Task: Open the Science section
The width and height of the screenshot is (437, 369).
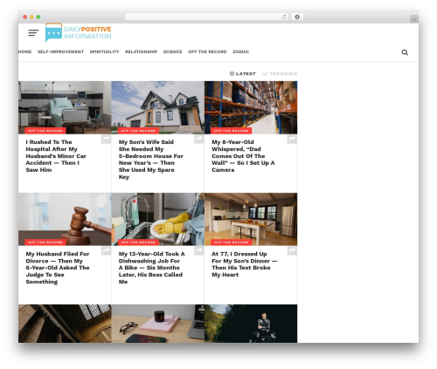Action: [172, 51]
